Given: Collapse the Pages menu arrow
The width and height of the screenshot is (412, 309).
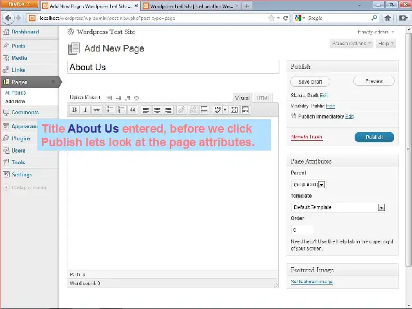Looking at the screenshot, I should [53, 82].
